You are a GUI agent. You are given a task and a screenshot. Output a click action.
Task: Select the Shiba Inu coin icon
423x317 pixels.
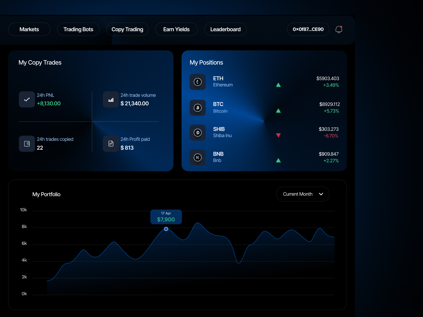197,133
